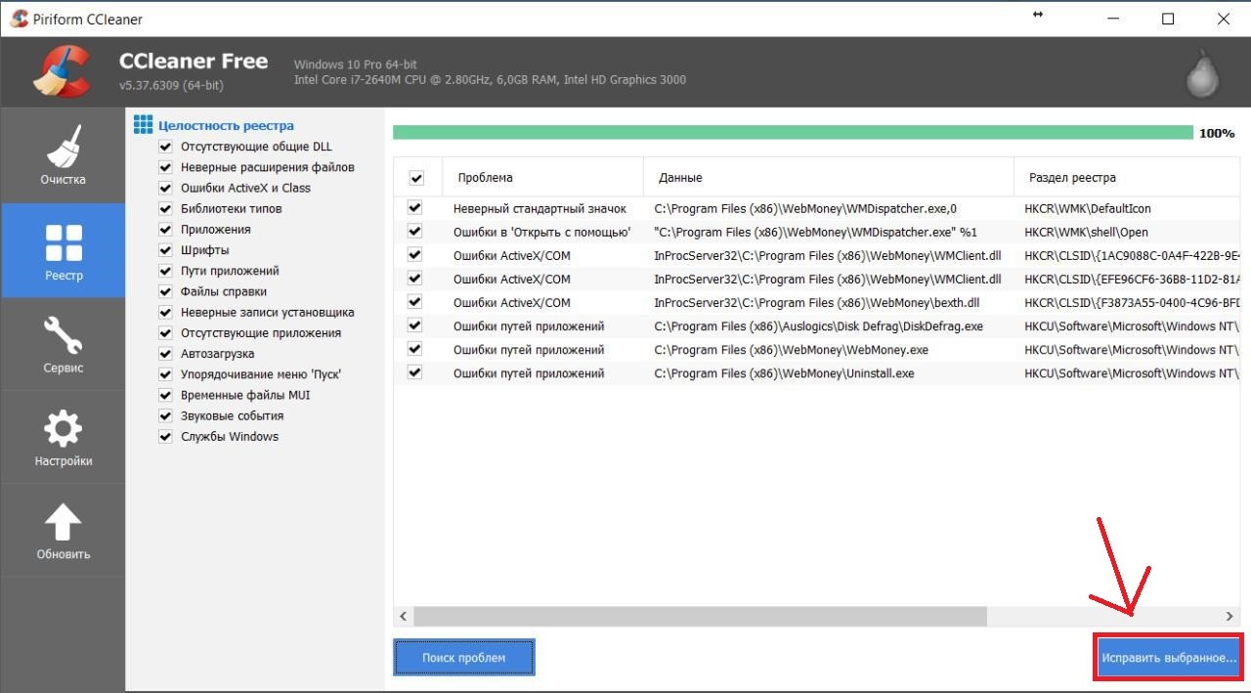Click the 100% progress label
This screenshot has height=693, width=1251.
[1217, 133]
